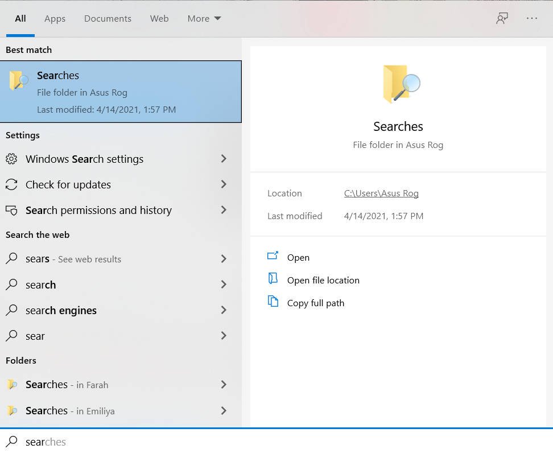Click Copy full path
Image resolution: width=553 pixels, height=453 pixels.
316,303
